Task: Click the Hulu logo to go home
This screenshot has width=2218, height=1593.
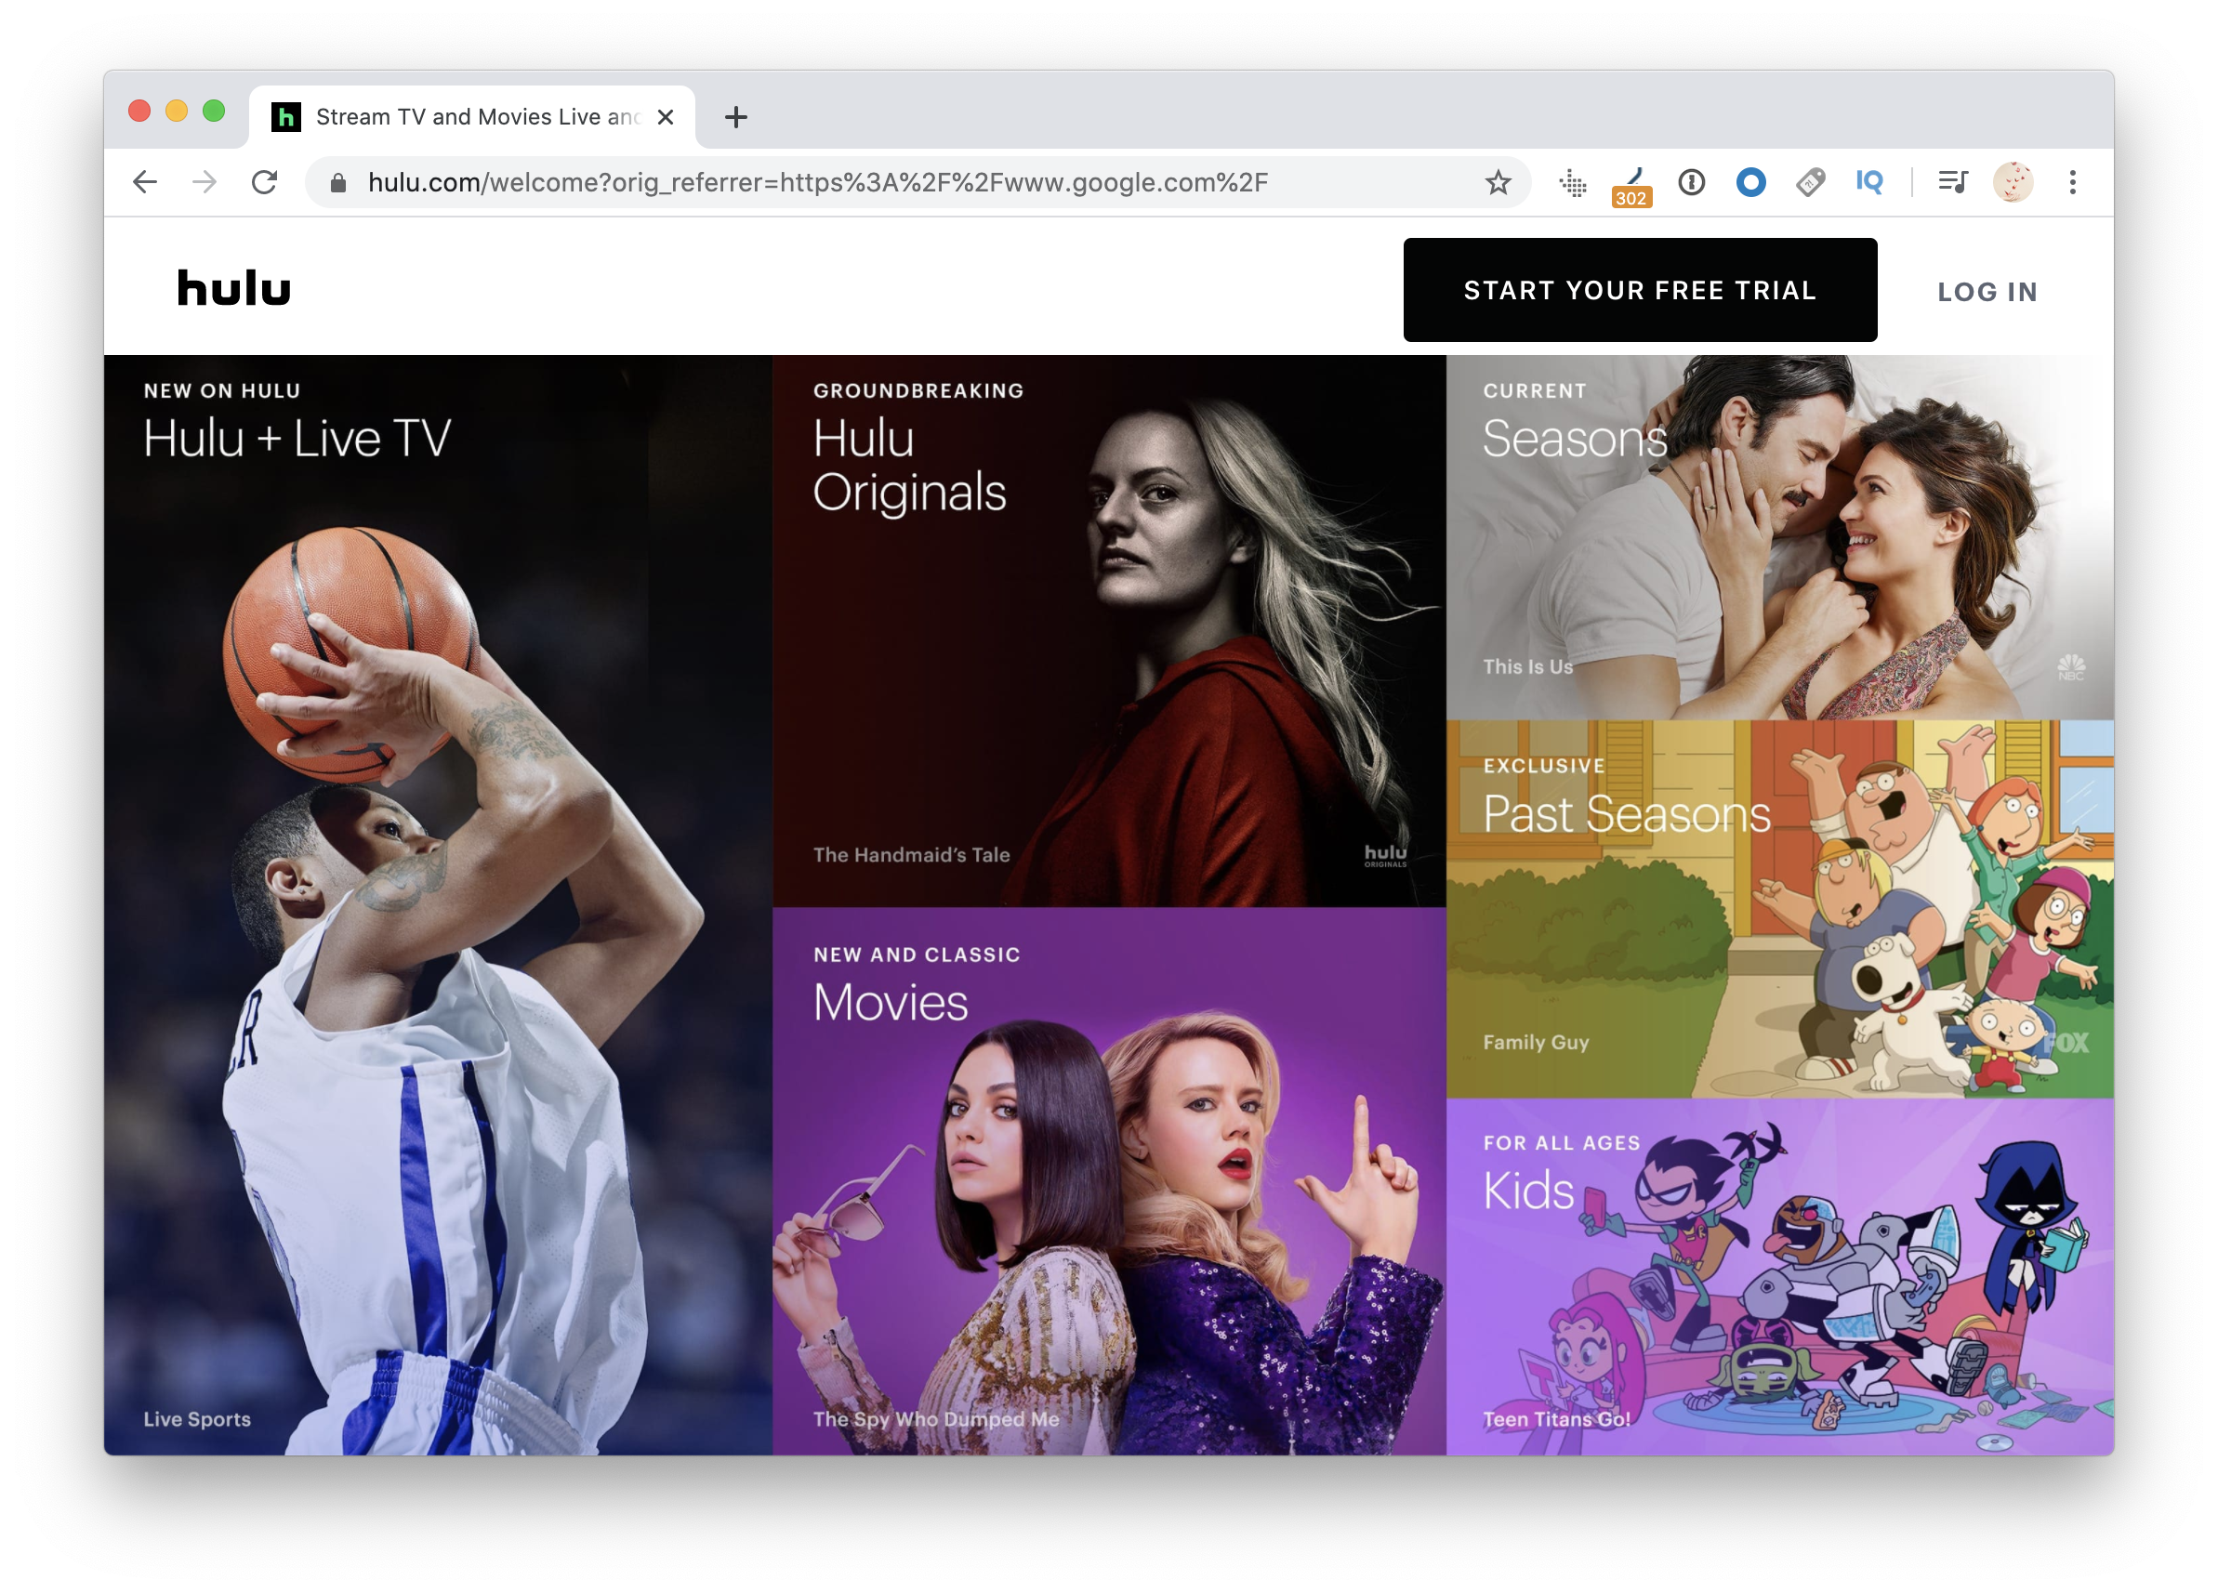Action: pos(232,289)
